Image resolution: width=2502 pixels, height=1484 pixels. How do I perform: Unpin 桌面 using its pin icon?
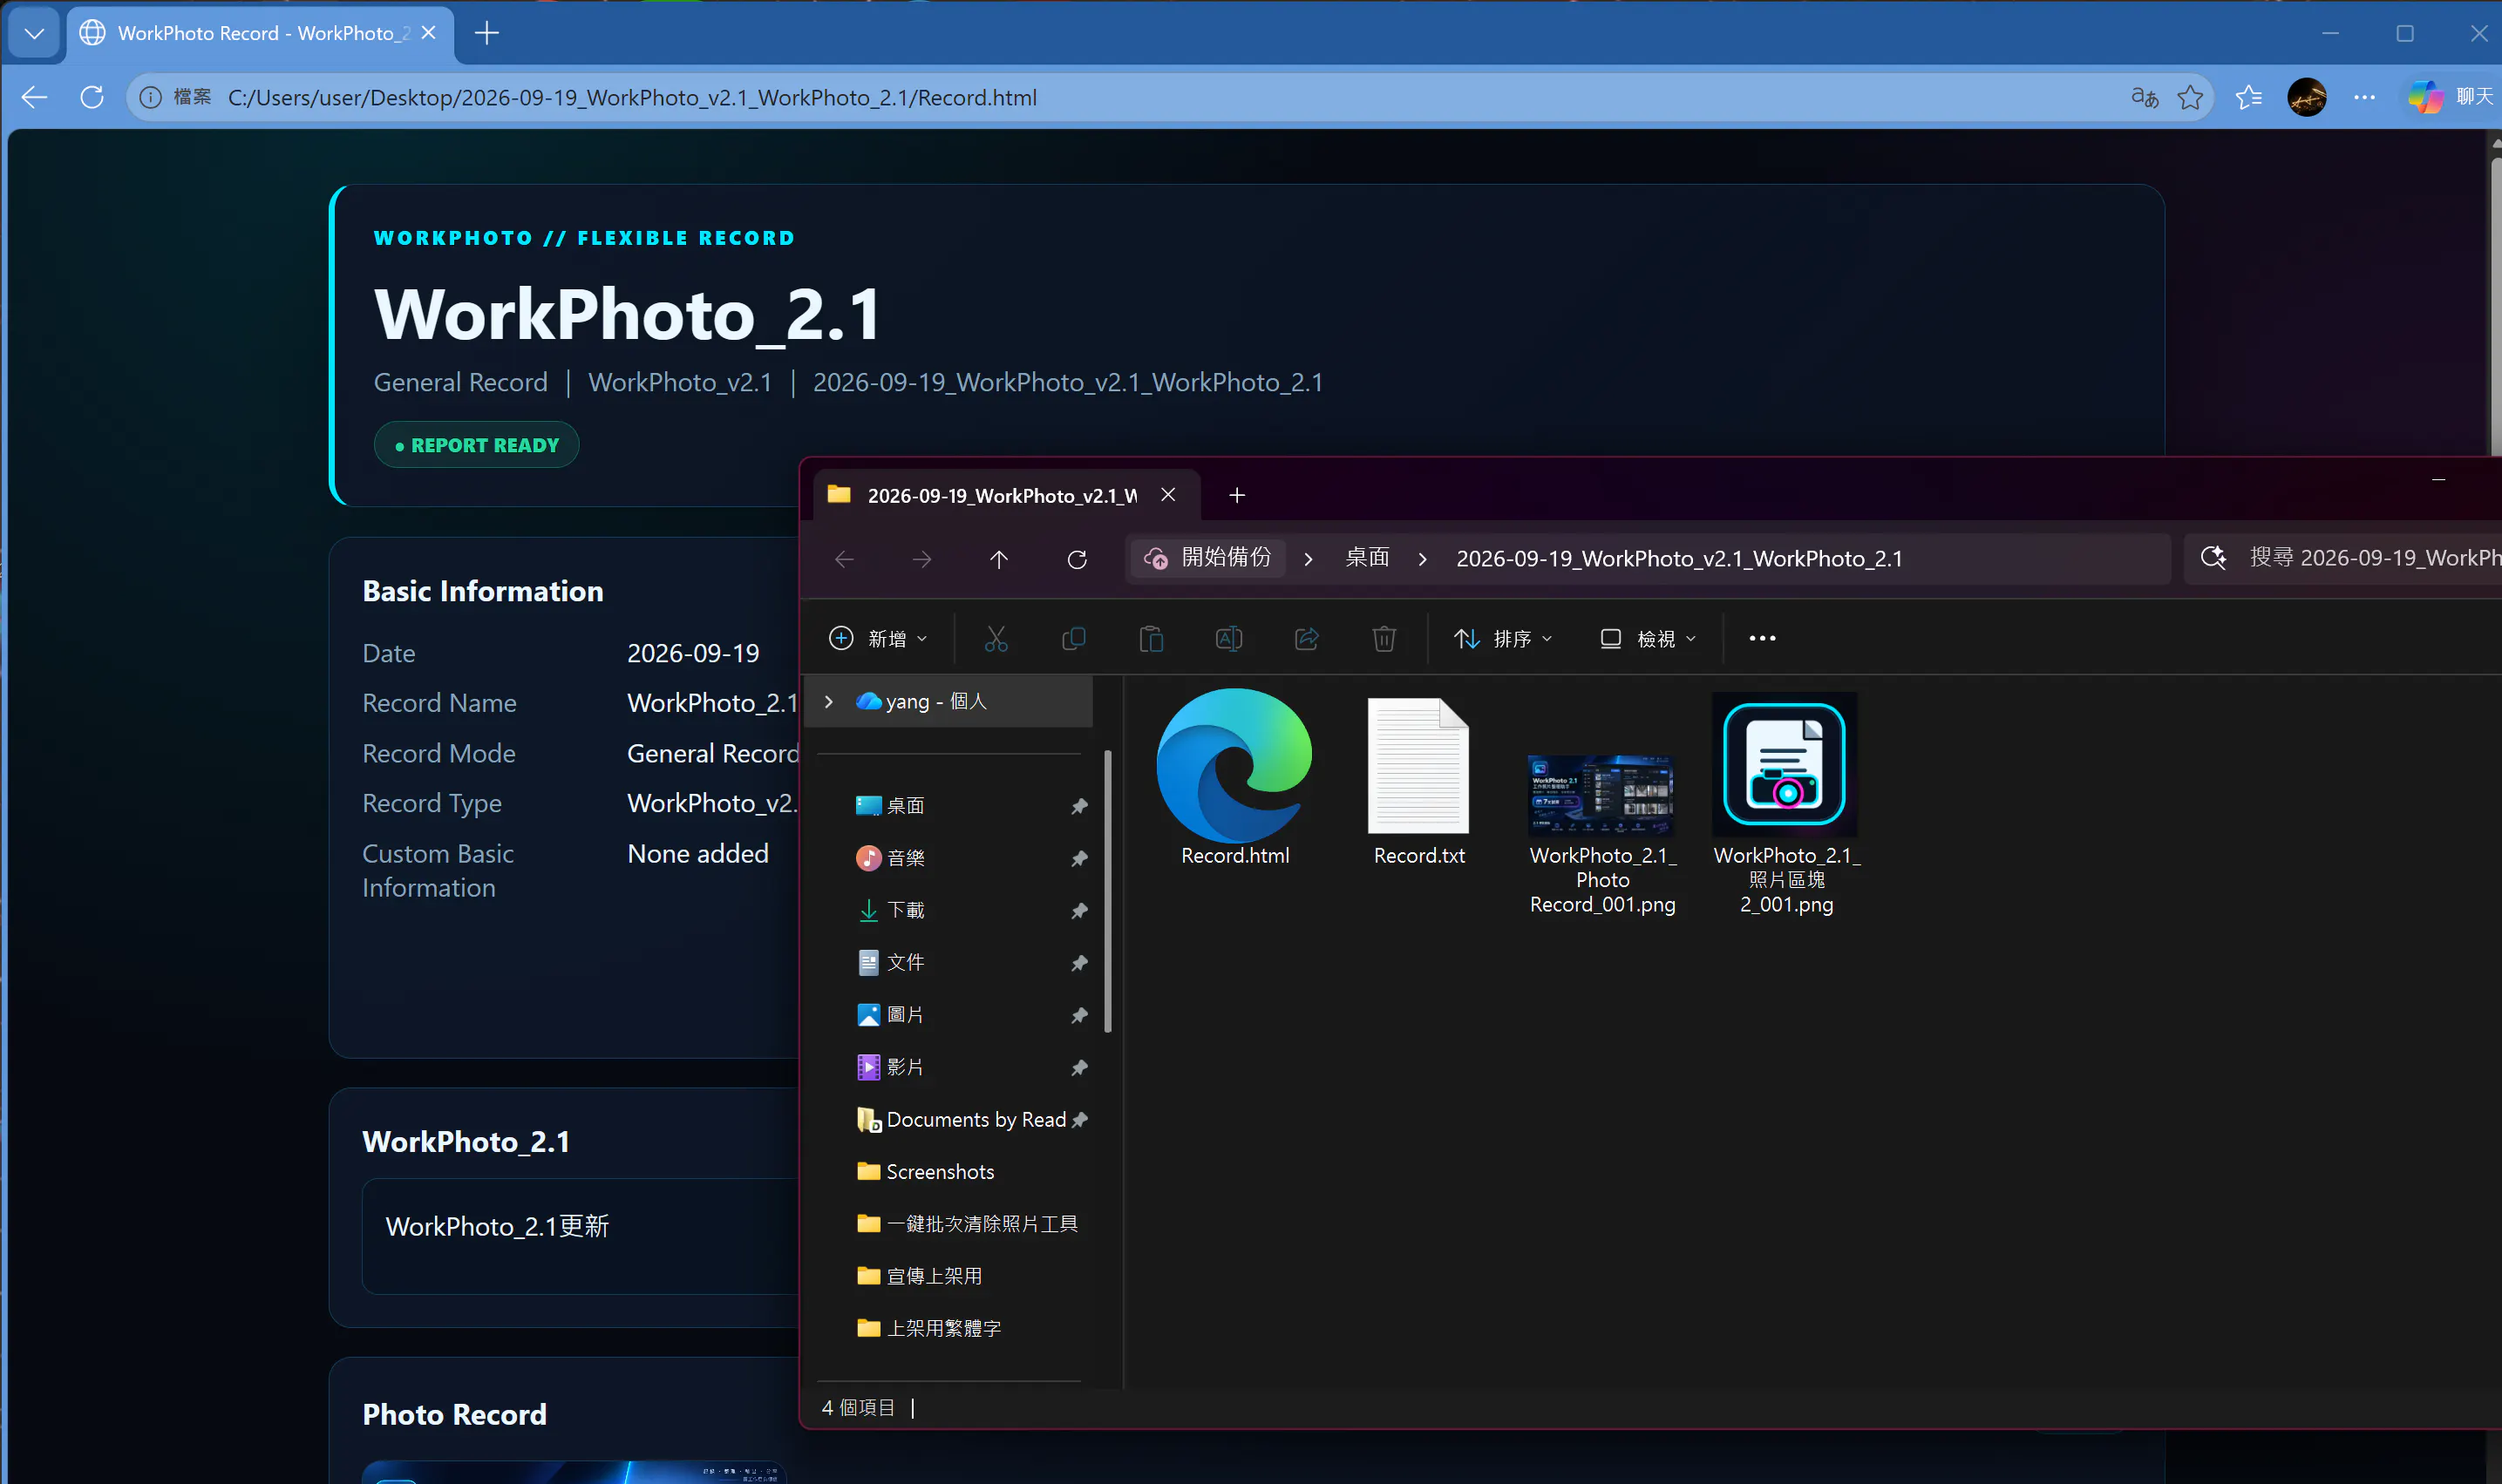[1079, 806]
